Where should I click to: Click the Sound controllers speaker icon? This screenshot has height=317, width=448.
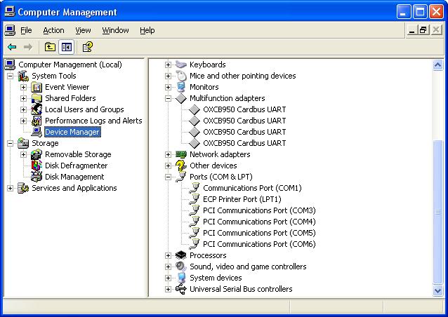[x=181, y=267]
